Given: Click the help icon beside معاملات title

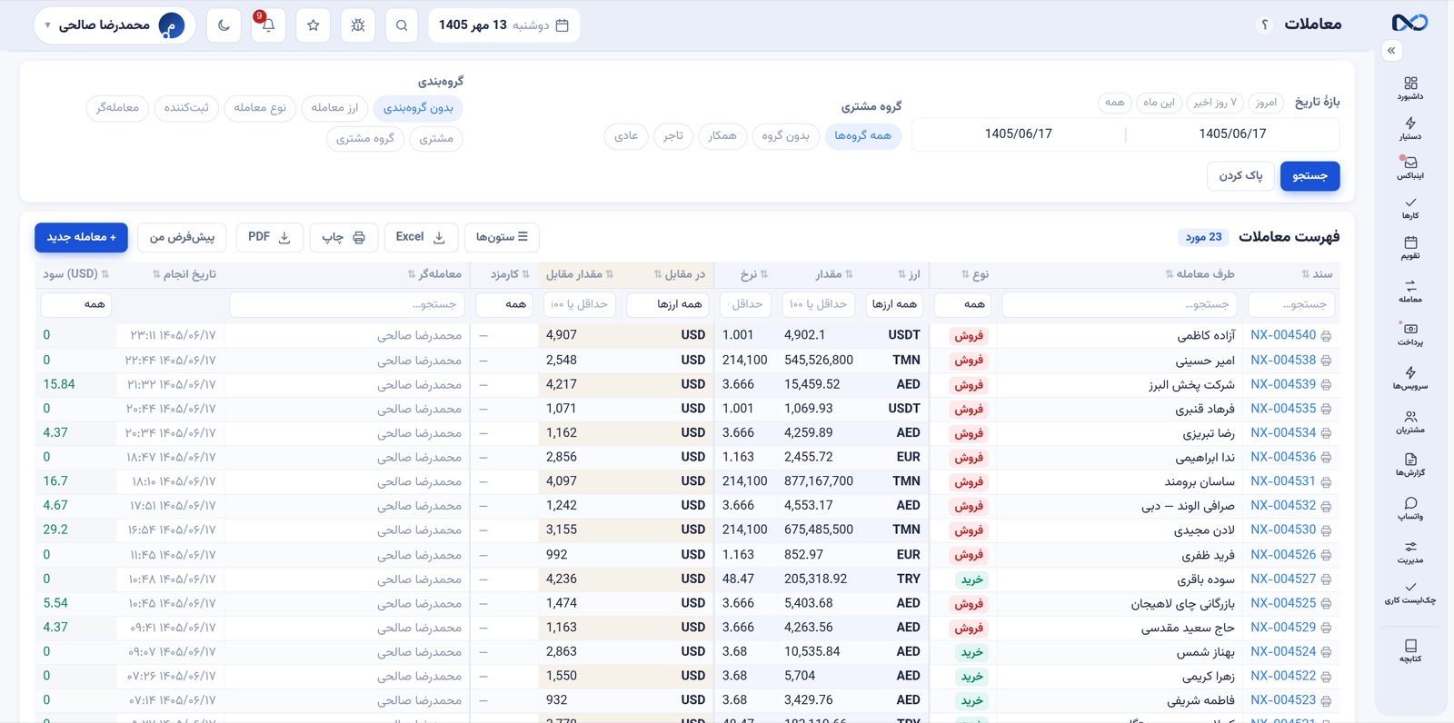Looking at the screenshot, I should 1264,25.
